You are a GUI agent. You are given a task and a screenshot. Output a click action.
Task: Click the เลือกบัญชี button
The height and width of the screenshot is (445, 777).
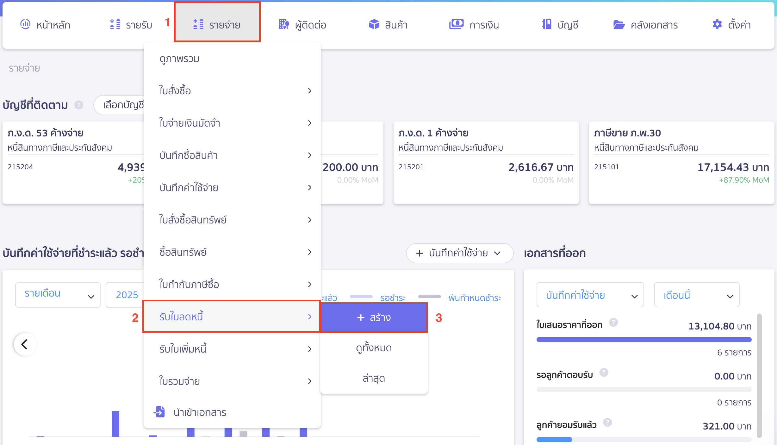point(119,105)
